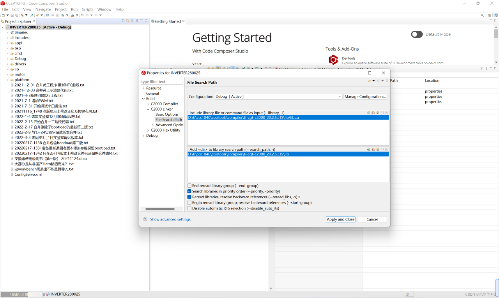Open the Navigate menu
This screenshot has width=499, height=298.
click(43, 9)
